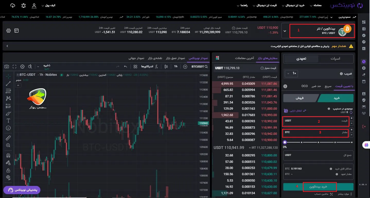The width and height of the screenshot is (370, 198).
Task: Open chart settings gear icon
Action: [x=22, y=67]
